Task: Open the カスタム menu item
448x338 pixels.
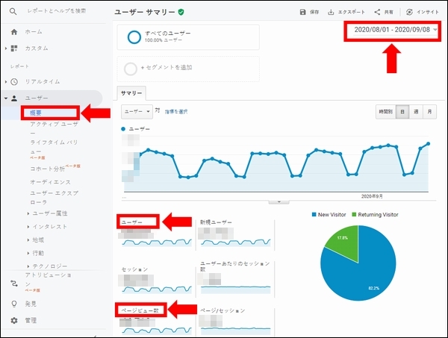Action: (x=37, y=48)
